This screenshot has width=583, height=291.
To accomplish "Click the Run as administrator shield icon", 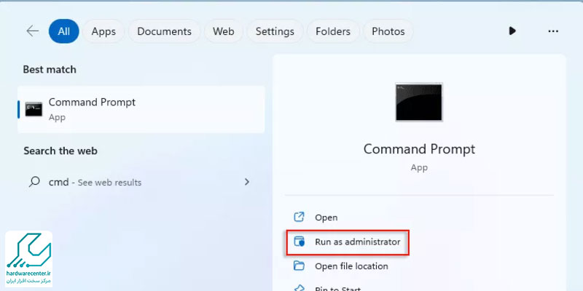I will [x=300, y=242].
